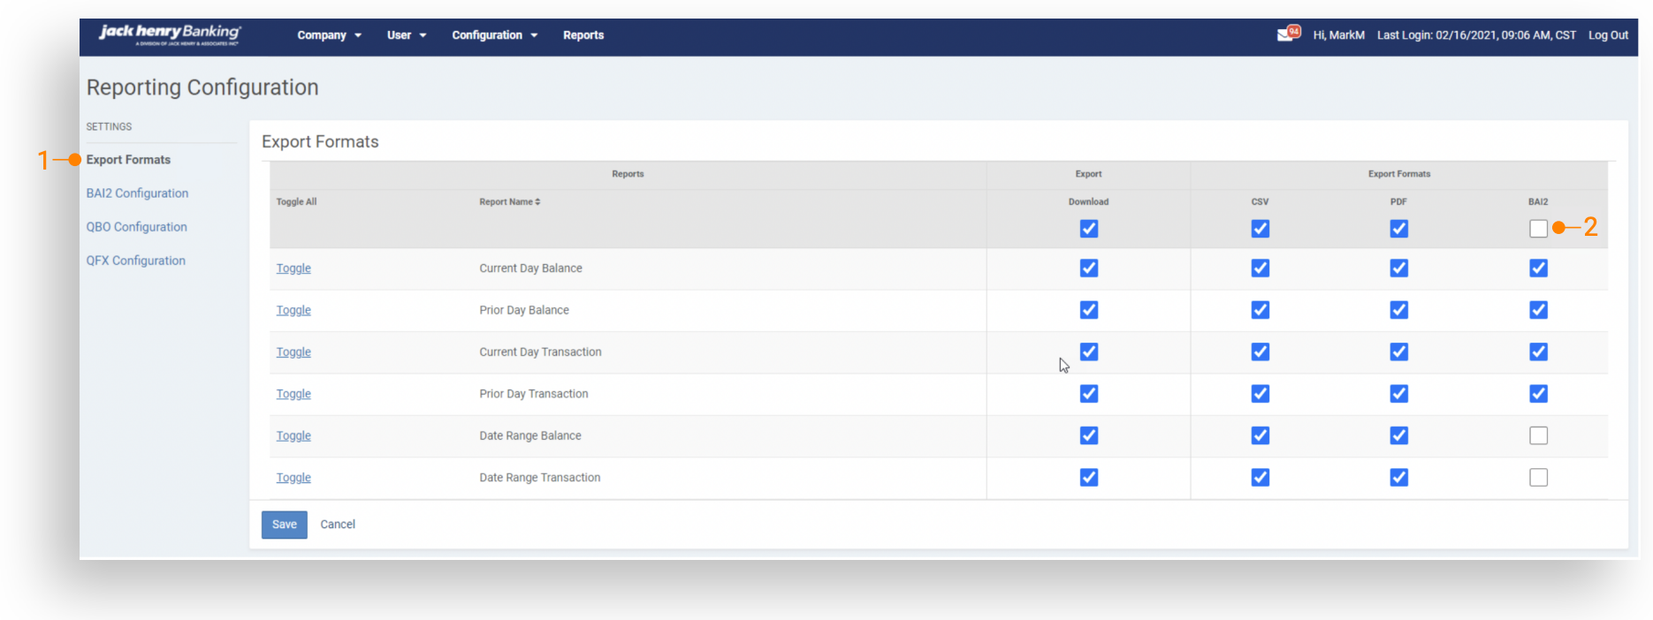Uncheck the CSV header checkbox

pyautogui.click(x=1260, y=229)
